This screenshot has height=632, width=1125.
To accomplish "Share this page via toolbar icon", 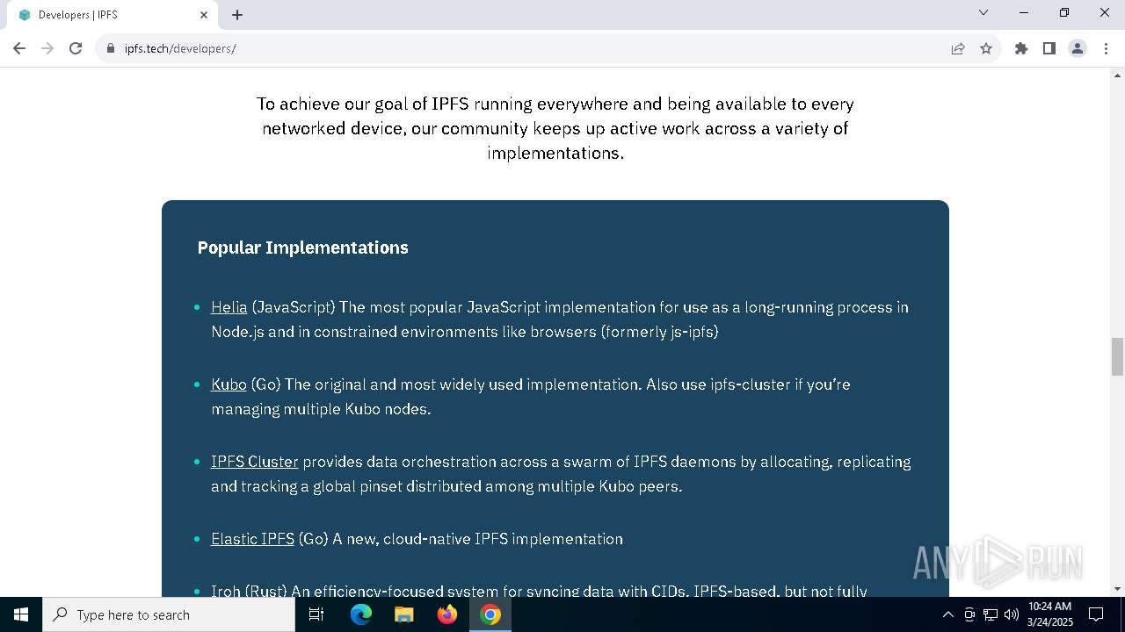I will pyautogui.click(x=958, y=48).
